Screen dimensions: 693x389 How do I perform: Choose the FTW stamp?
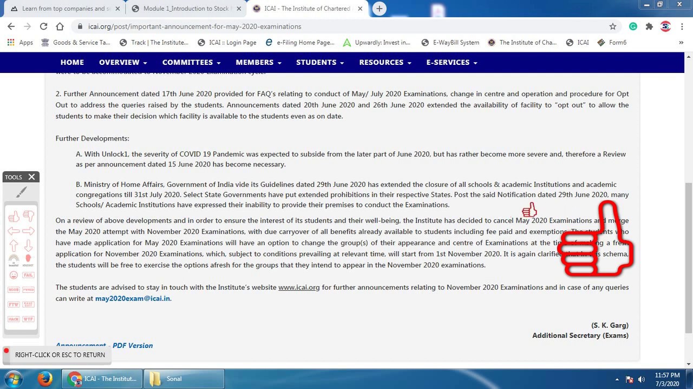14,304
